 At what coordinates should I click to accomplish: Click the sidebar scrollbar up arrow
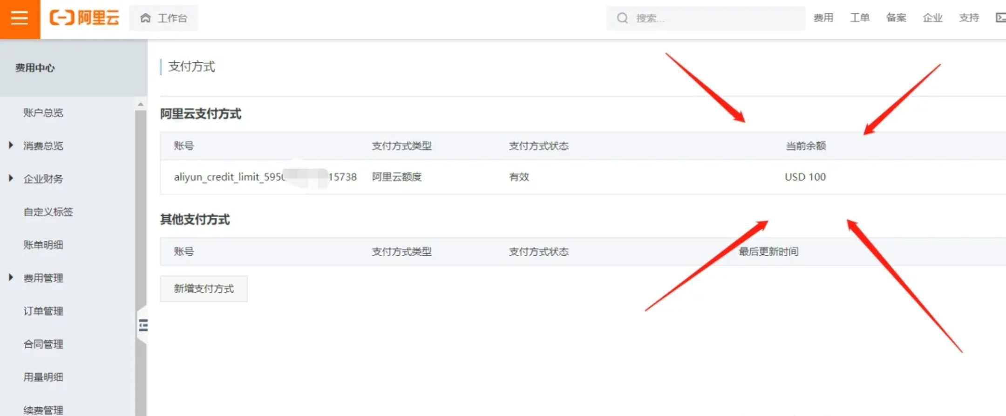point(141,104)
